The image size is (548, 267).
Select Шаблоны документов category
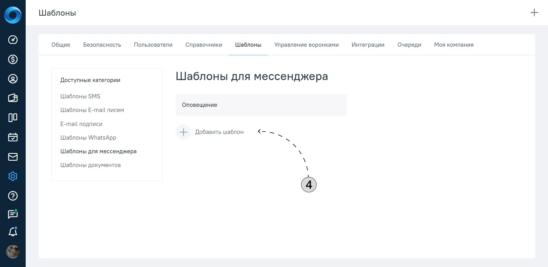coord(90,165)
